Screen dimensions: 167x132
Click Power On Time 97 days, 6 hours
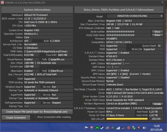(x=115, y=115)
